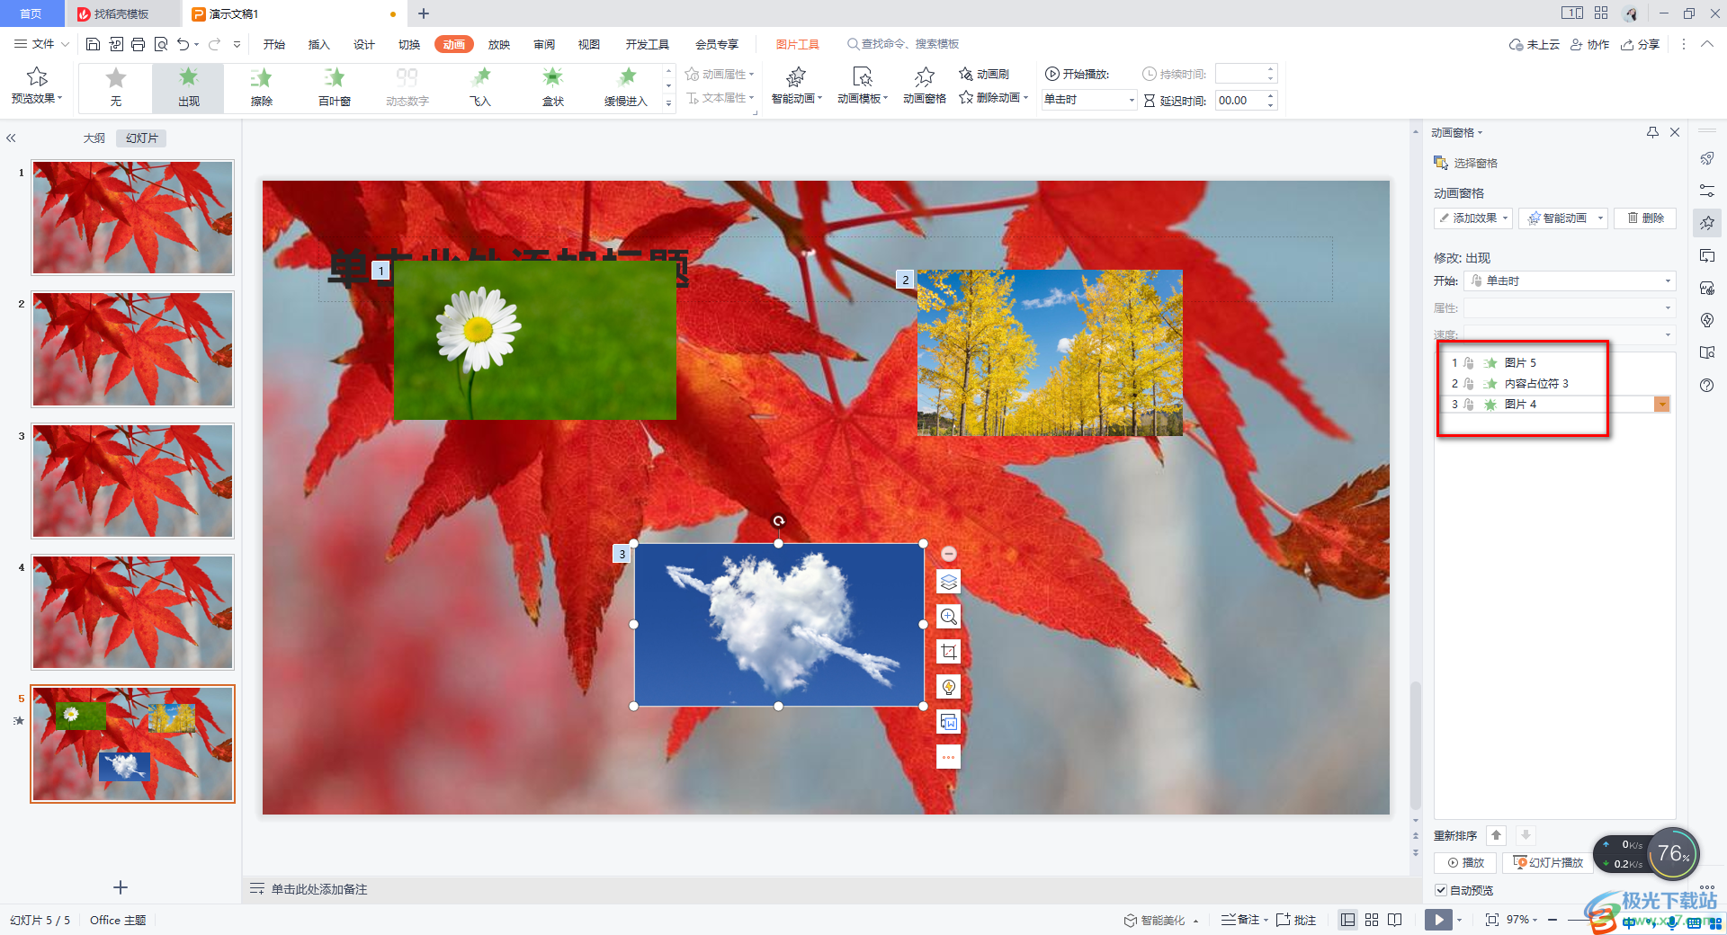Click the Save icon in quick toolbar
The width and height of the screenshot is (1727, 935).
click(93, 44)
